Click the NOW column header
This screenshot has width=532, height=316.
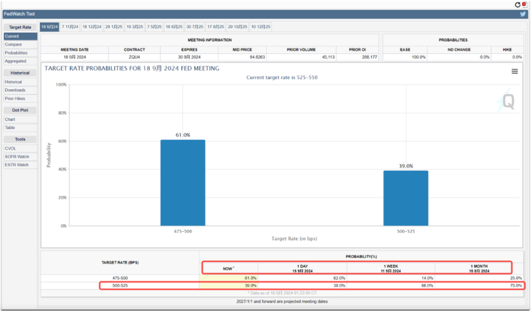point(228,268)
